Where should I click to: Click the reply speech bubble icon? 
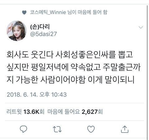[24, 129]
